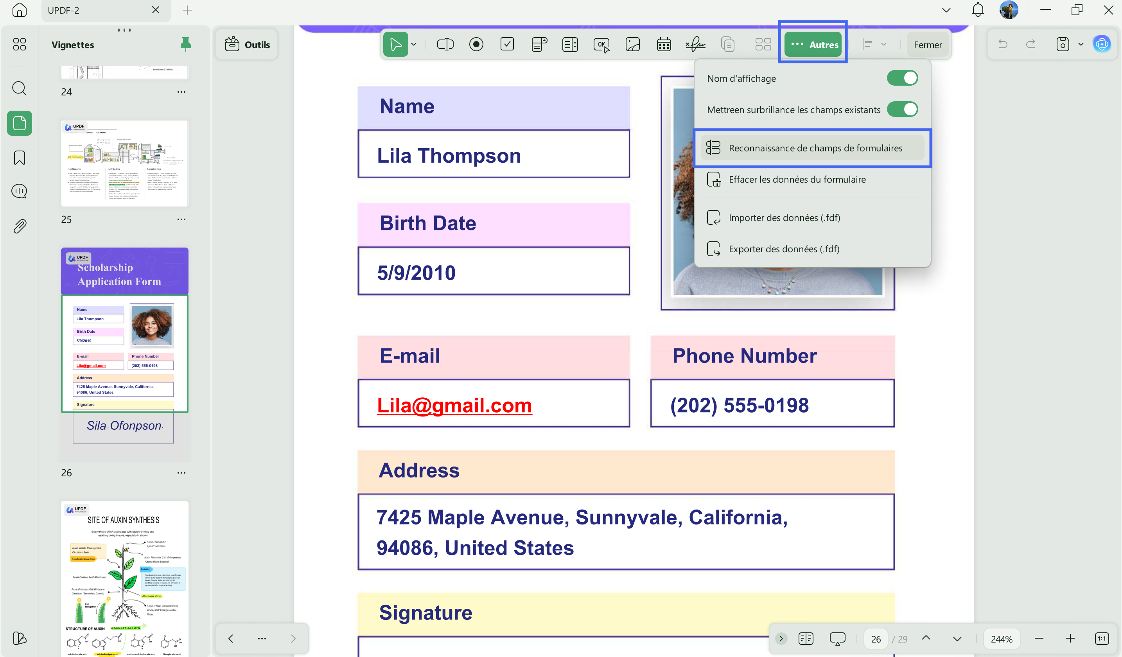This screenshot has width=1122, height=657.
Task: Select the cursor selection tool
Action: [395, 44]
